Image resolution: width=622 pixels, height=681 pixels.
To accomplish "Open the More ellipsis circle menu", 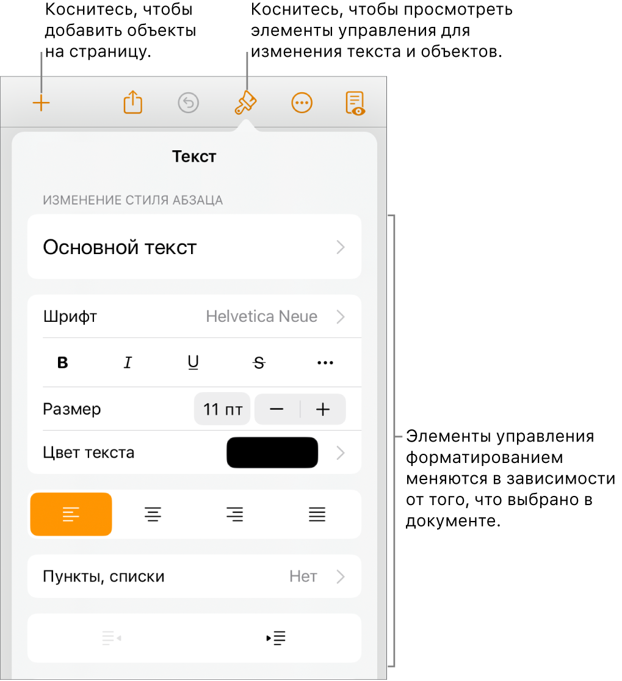I will point(302,103).
